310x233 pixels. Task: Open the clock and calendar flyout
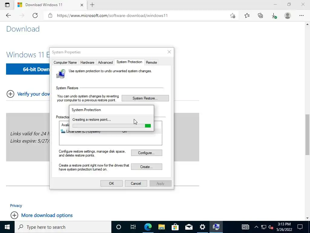[x=284, y=227]
